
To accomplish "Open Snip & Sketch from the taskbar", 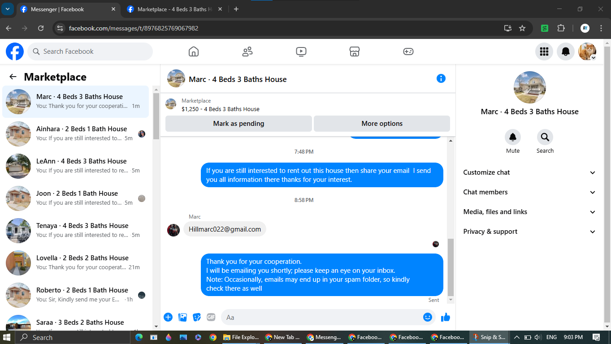I will pos(488,337).
